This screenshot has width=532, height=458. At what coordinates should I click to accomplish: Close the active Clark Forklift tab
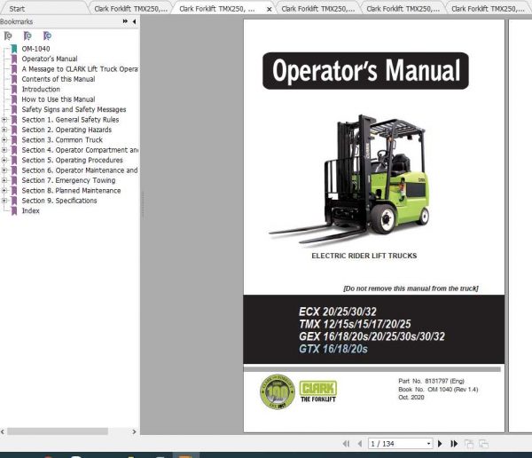[x=269, y=9]
